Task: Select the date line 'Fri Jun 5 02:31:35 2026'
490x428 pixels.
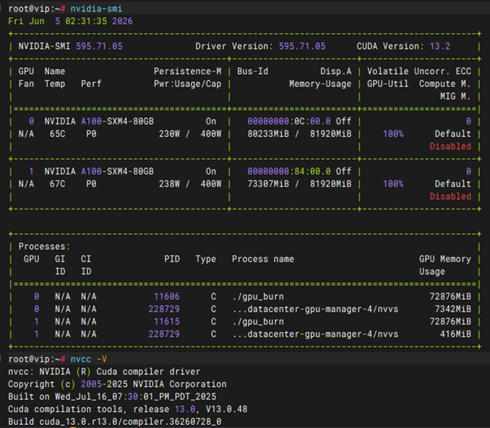Action: click(x=71, y=21)
